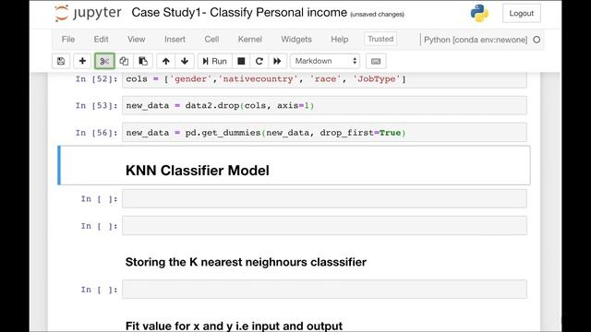Select the KNN Classifier Model heading cell

[x=294, y=166]
